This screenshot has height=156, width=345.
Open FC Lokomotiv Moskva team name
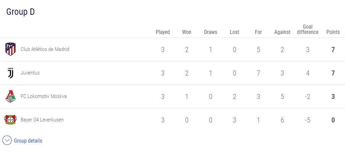point(43,96)
